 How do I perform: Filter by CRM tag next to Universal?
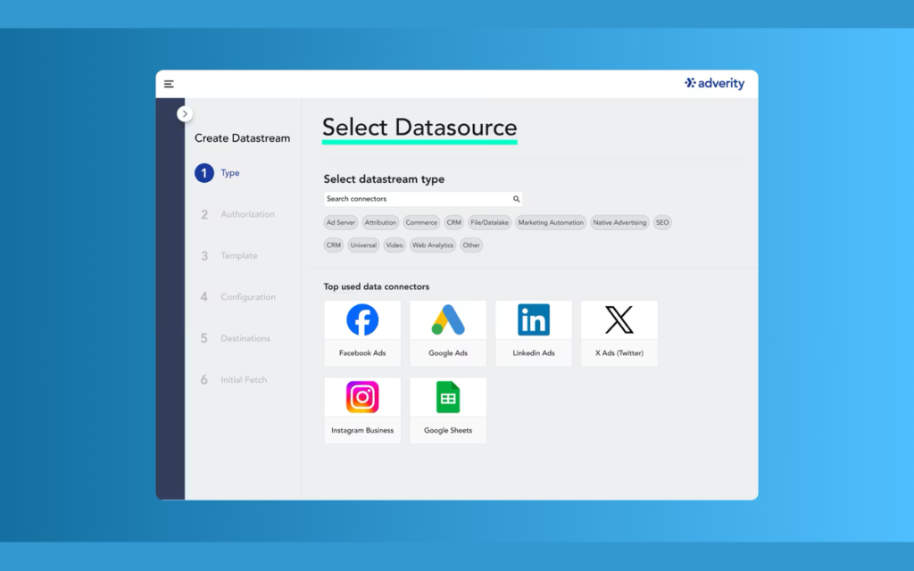[x=334, y=245]
